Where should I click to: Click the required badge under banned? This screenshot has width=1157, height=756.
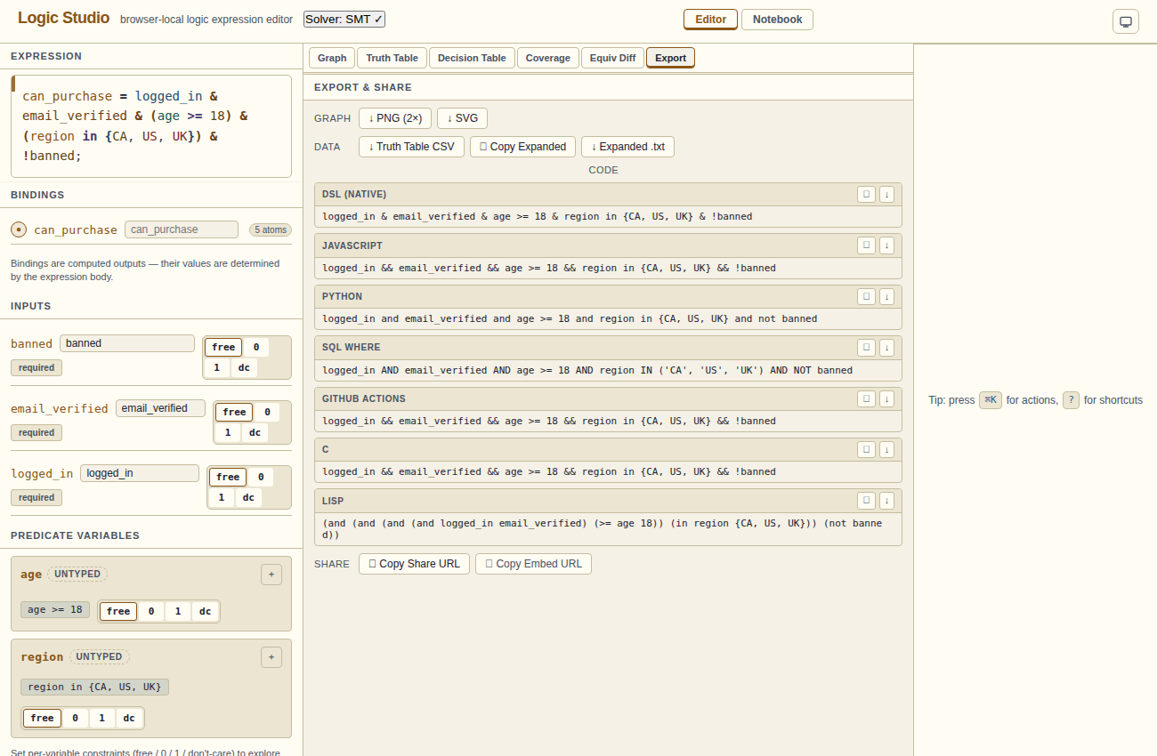[x=36, y=367]
